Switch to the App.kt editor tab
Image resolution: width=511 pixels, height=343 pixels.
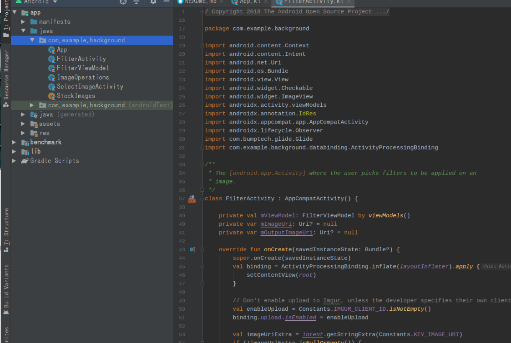[250, 2]
